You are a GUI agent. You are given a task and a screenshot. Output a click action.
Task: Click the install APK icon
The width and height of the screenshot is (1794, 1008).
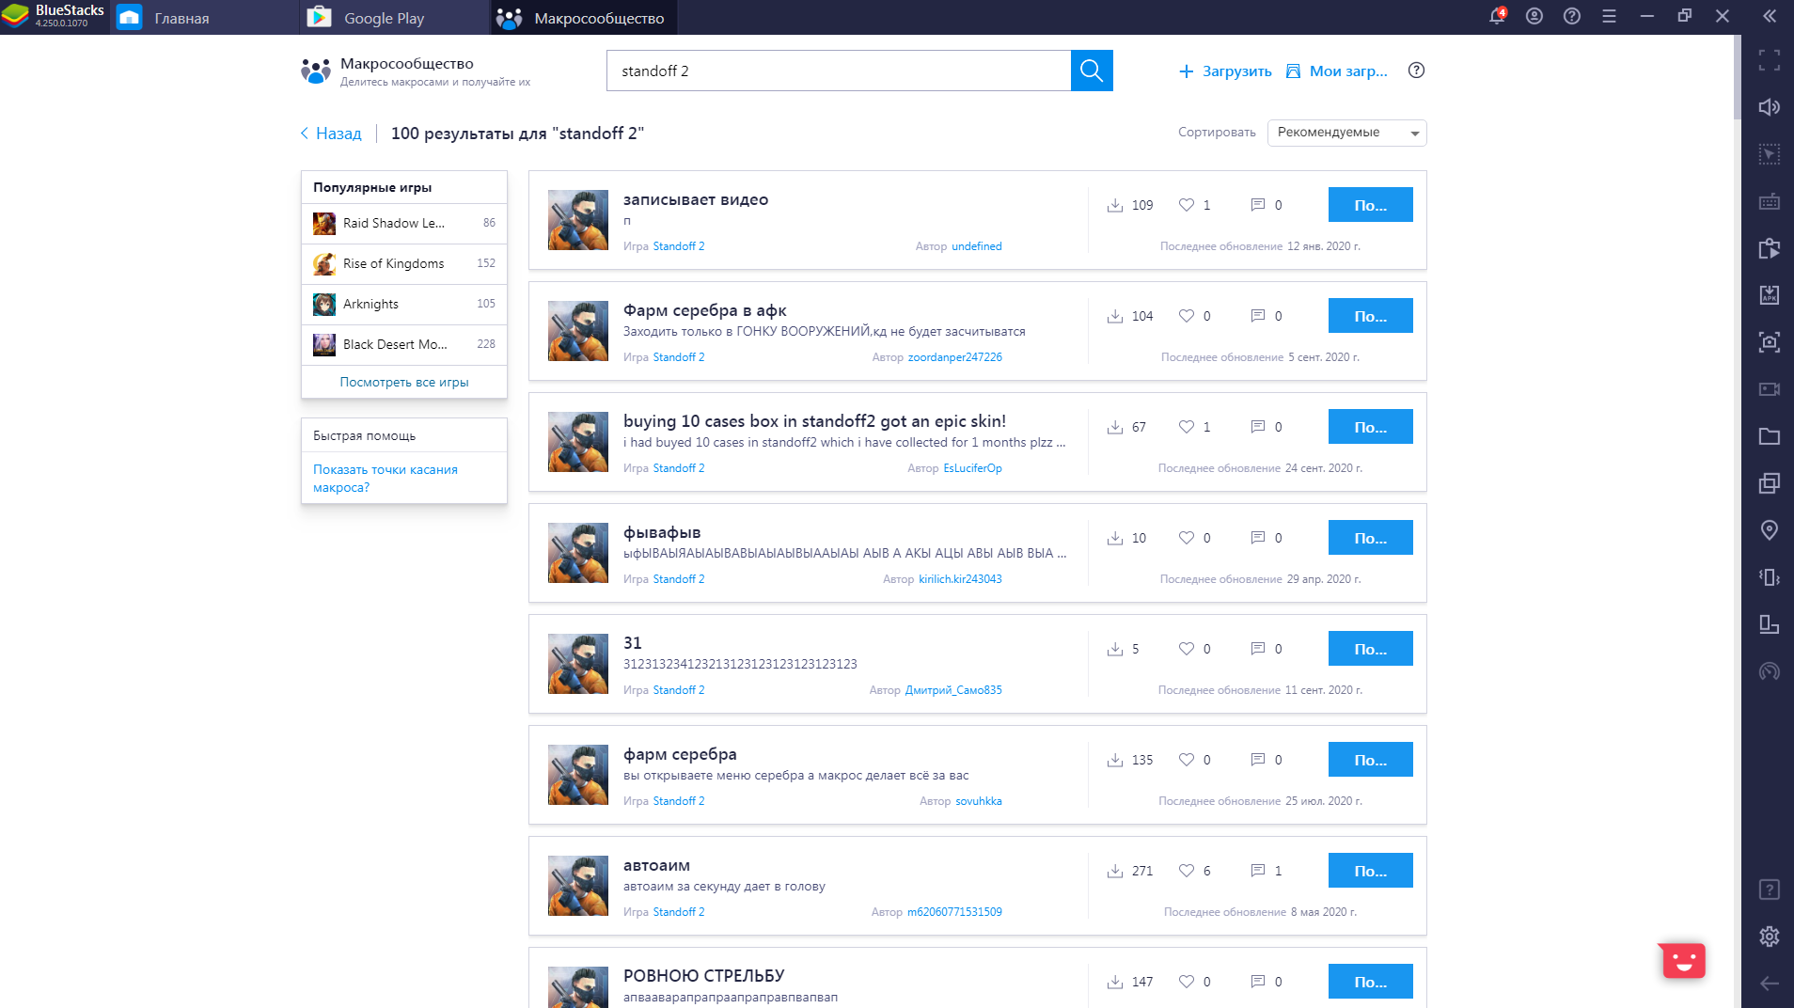tap(1770, 295)
